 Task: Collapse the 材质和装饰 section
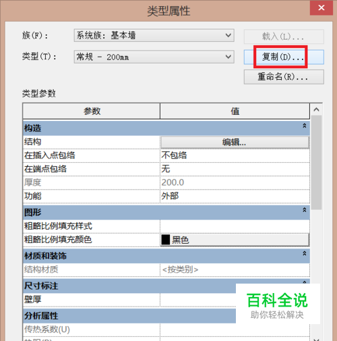[x=305, y=253]
